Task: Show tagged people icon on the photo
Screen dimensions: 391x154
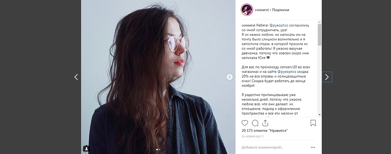Action: click(86, 148)
